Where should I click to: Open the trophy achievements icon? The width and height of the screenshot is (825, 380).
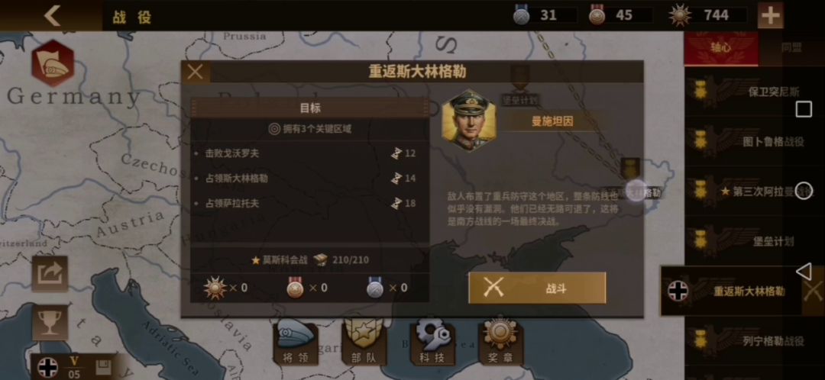[x=50, y=322]
